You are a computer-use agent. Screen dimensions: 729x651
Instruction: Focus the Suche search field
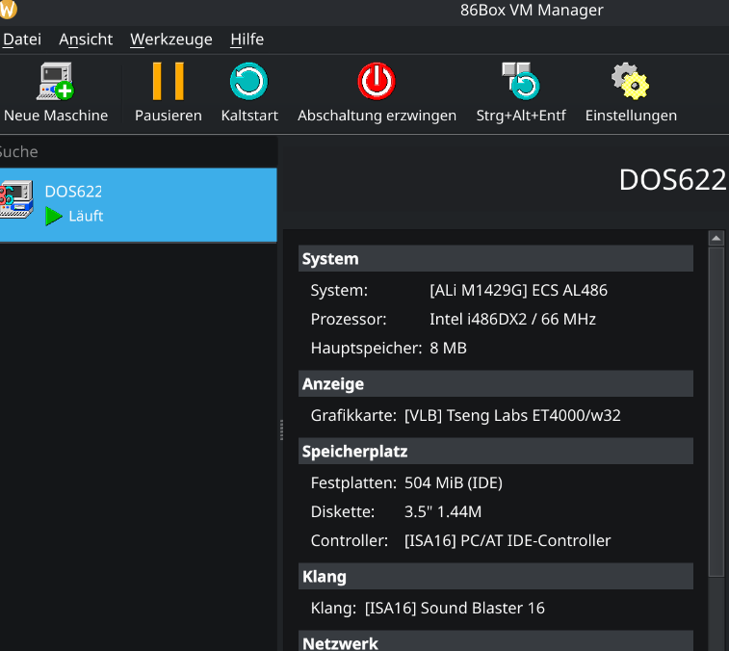tap(139, 151)
